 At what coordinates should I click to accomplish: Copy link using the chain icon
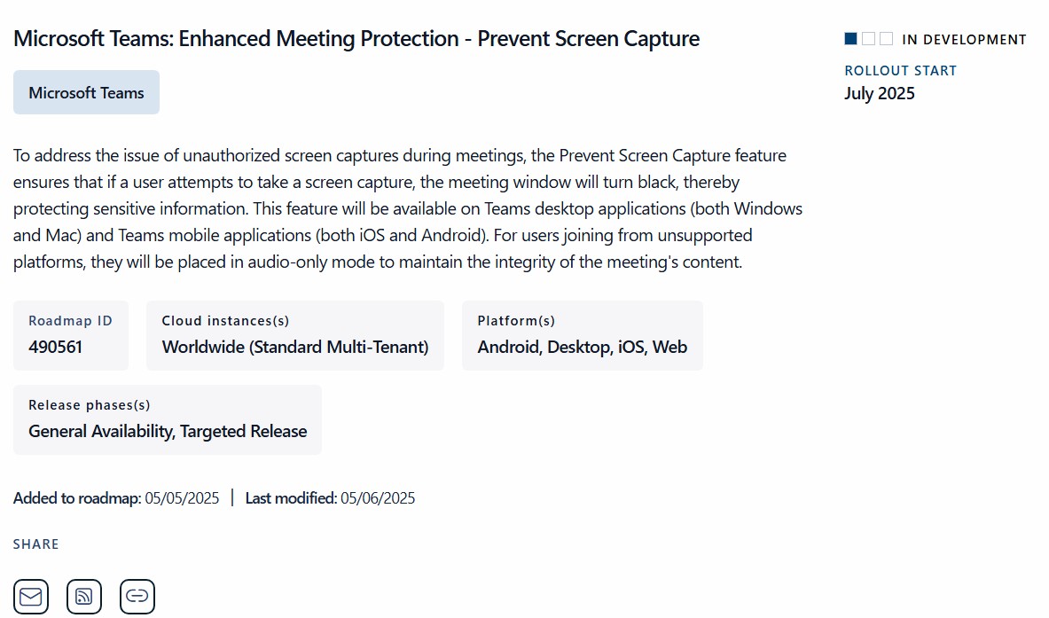tap(137, 596)
